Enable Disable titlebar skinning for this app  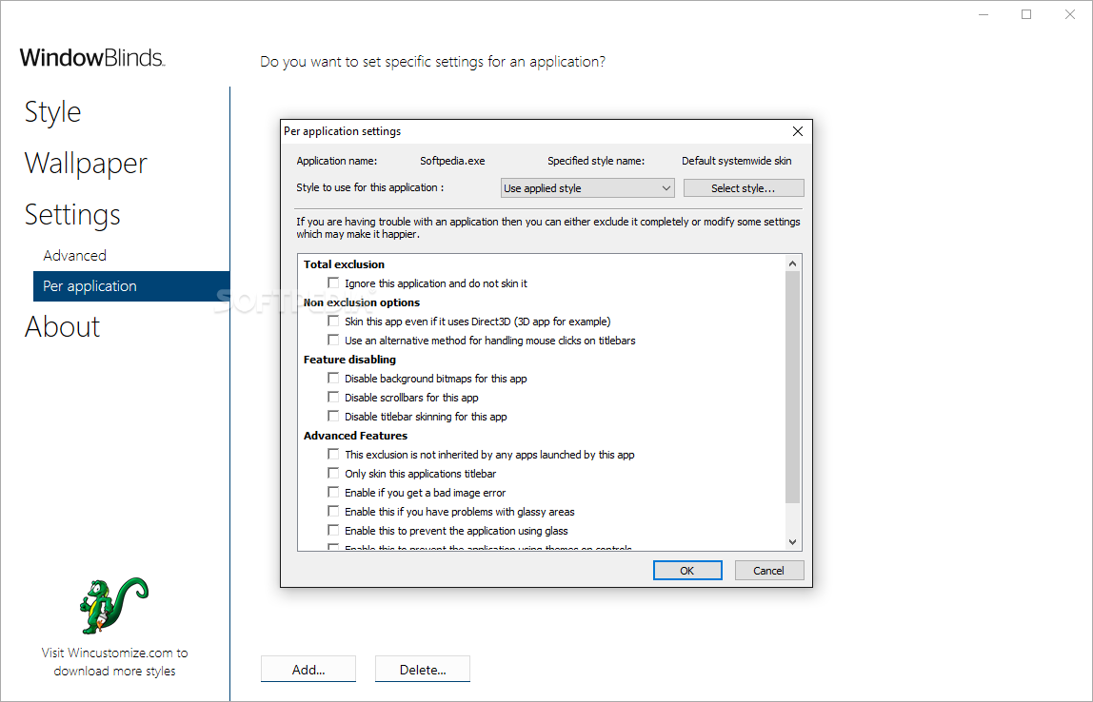pyautogui.click(x=333, y=416)
